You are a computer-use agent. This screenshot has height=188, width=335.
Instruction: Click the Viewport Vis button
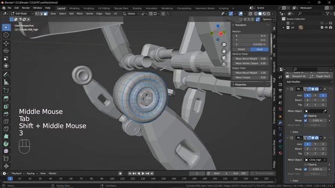click(x=297, y=76)
